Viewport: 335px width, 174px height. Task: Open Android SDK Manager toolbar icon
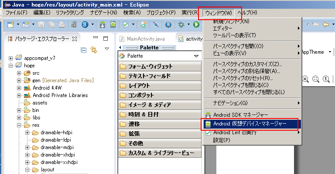pyautogui.click(x=103, y=24)
